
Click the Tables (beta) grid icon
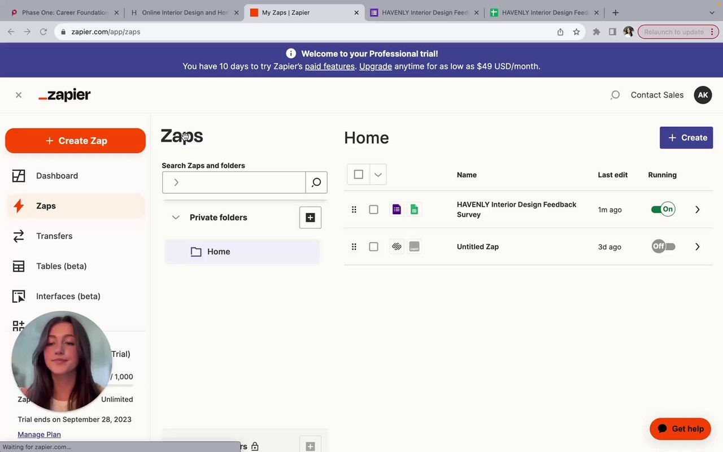(19, 266)
